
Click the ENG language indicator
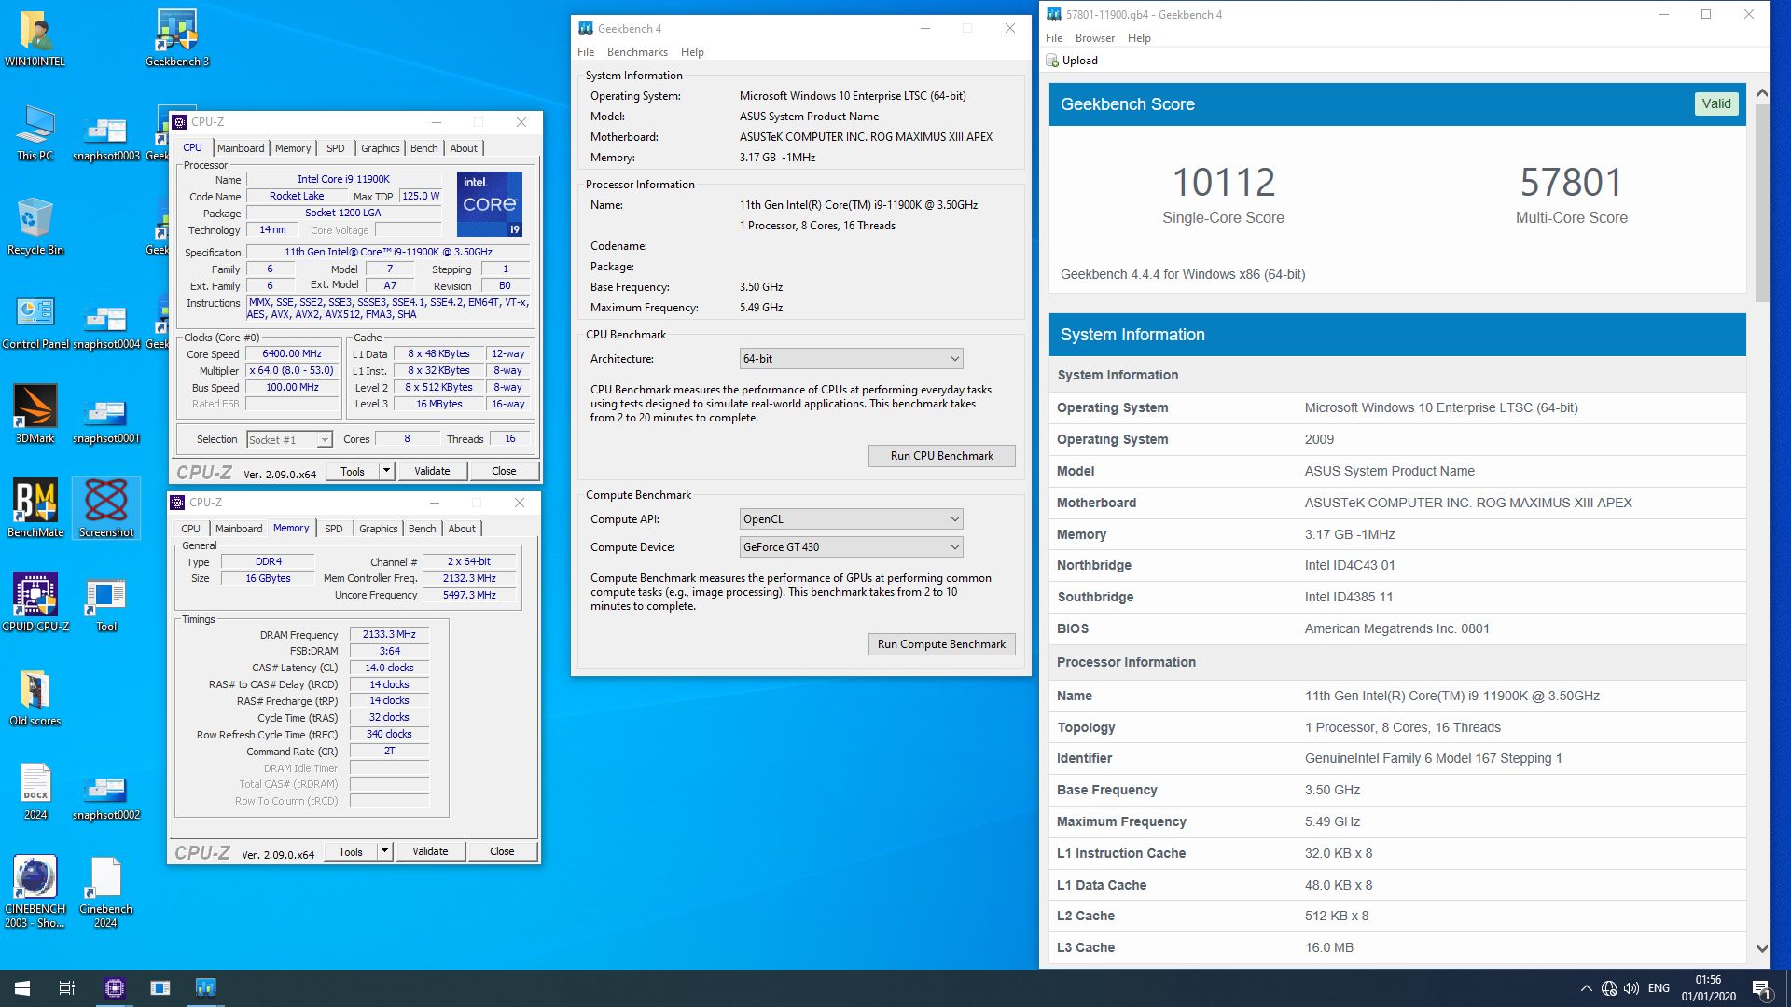[1659, 988]
